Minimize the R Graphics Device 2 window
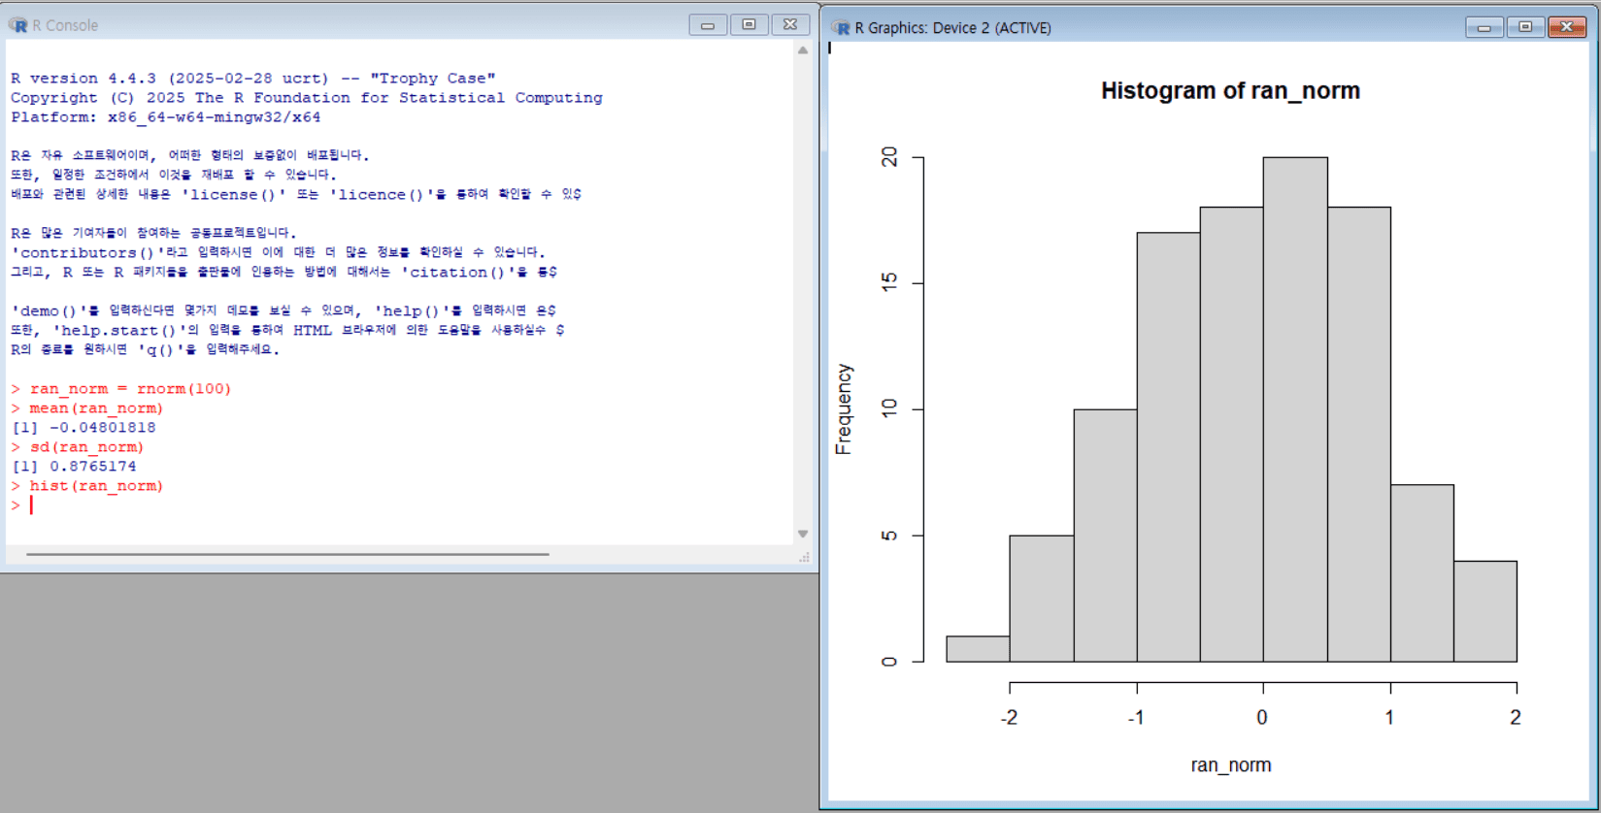 pyautogui.click(x=1484, y=27)
